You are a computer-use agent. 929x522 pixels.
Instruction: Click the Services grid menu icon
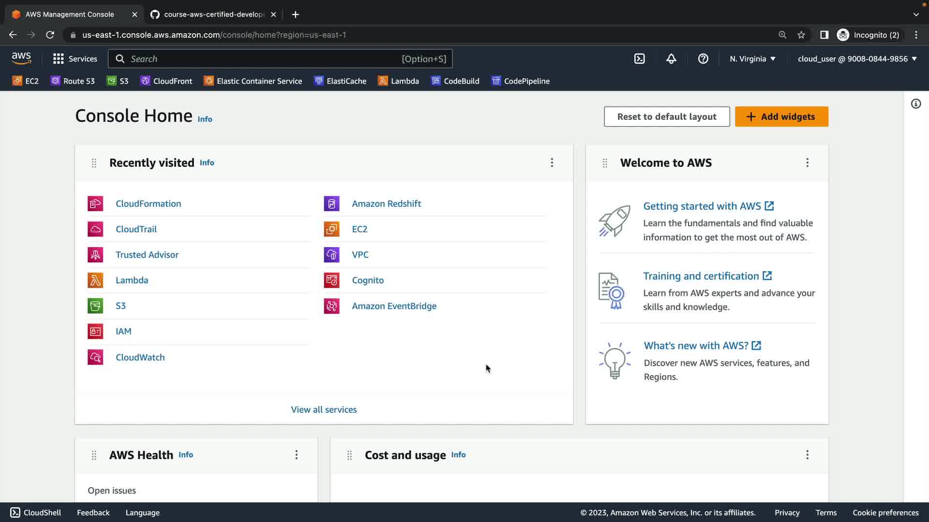point(58,59)
